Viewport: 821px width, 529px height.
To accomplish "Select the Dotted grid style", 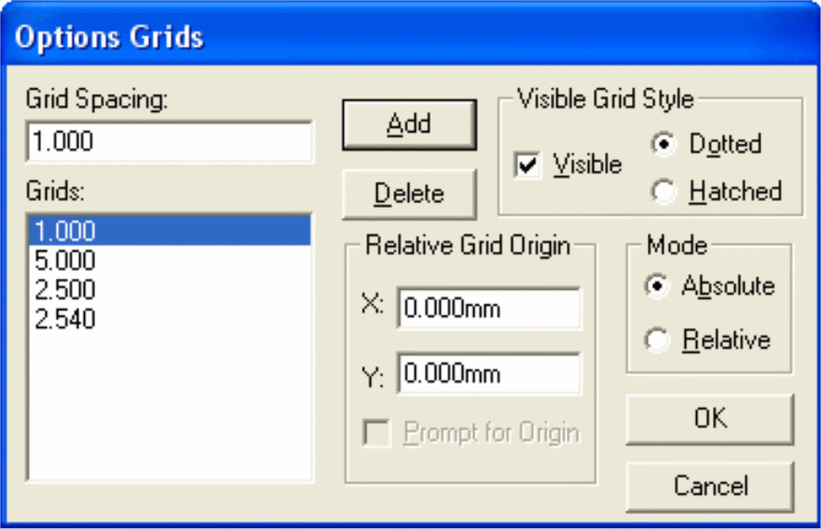I will point(662,145).
